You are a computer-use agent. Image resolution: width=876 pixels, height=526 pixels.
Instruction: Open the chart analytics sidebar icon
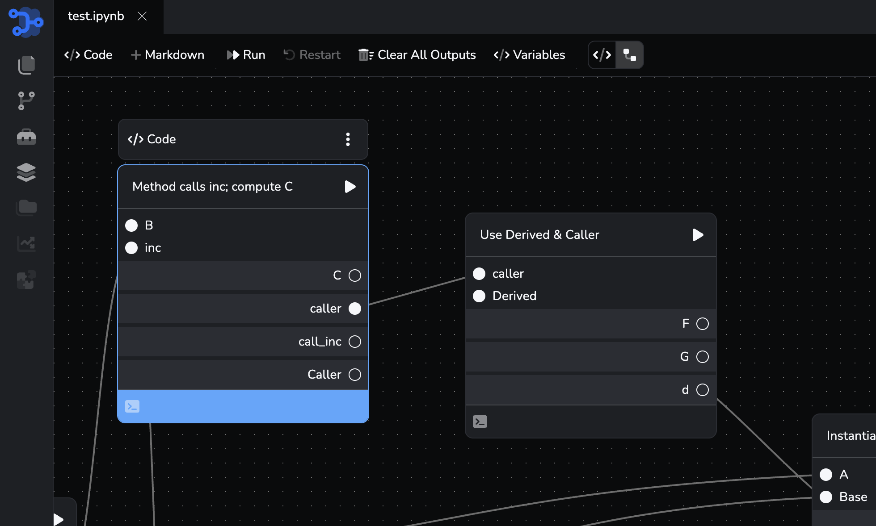click(x=26, y=244)
